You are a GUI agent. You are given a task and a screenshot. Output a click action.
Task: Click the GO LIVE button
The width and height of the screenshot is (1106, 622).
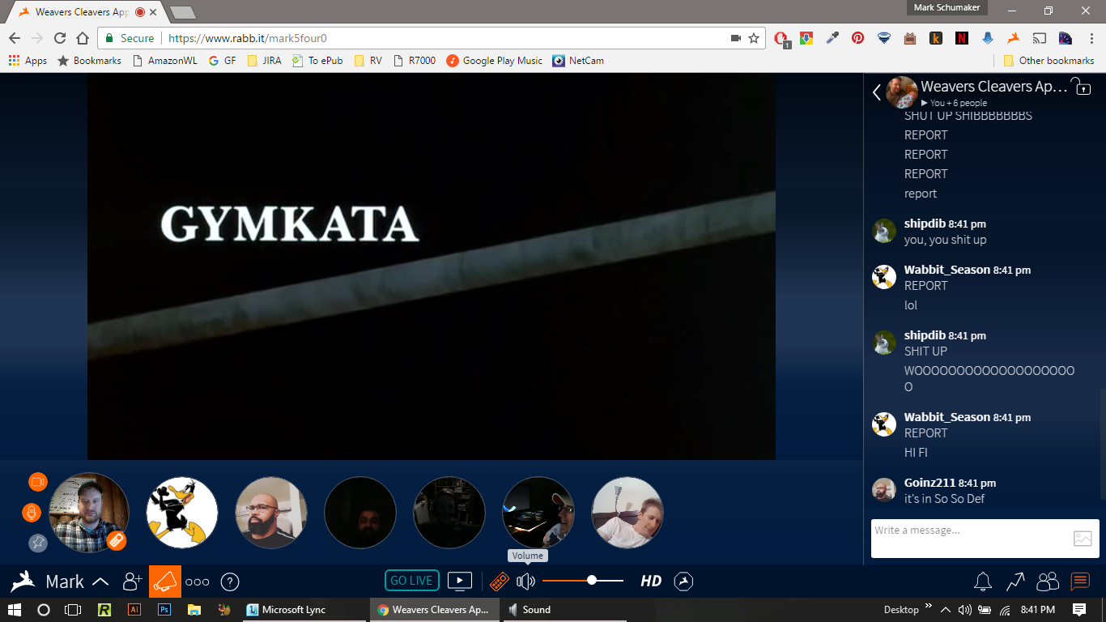(411, 581)
